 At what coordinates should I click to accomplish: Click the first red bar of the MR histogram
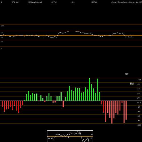pos(2,104)
